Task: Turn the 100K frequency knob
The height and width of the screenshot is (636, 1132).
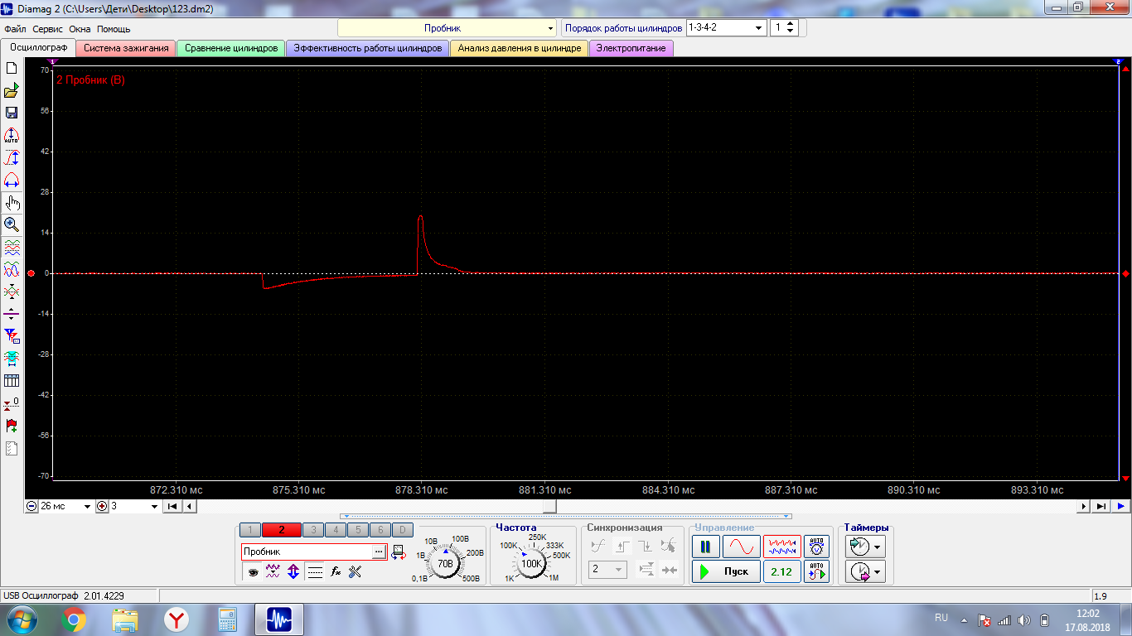Action: coord(531,563)
